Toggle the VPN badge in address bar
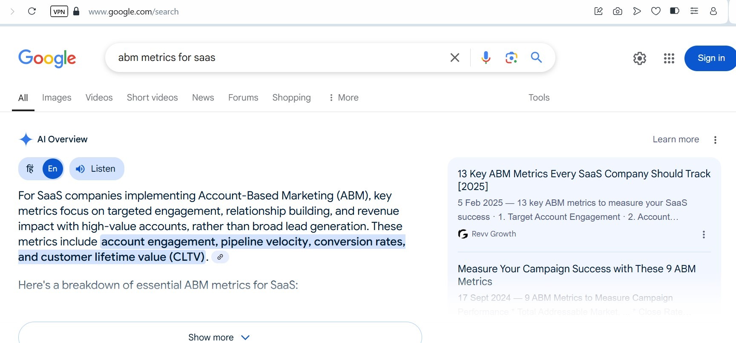This screenshot has width=736, height=343. [59, 12]
